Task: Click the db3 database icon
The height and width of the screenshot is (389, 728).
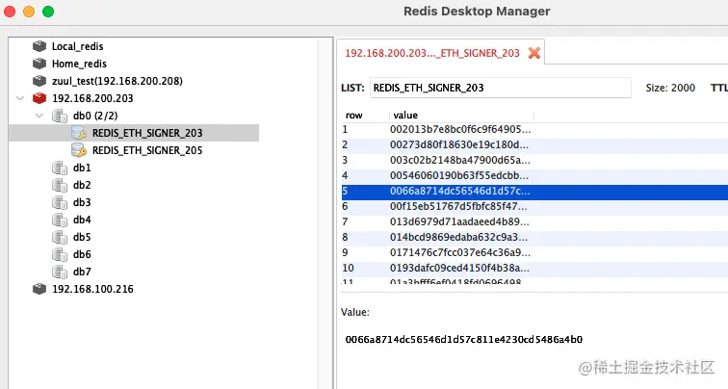Action: [60, 202]
